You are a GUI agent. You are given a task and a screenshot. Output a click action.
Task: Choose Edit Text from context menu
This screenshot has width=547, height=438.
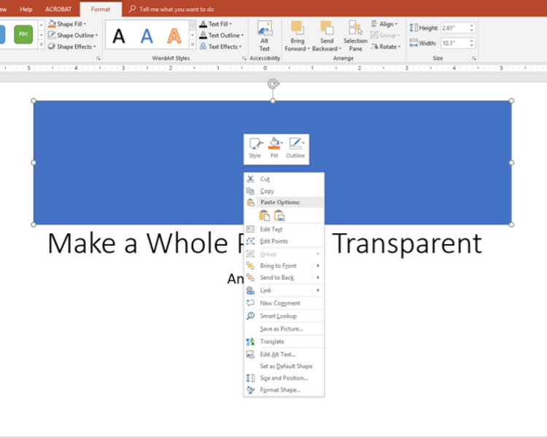284,229
